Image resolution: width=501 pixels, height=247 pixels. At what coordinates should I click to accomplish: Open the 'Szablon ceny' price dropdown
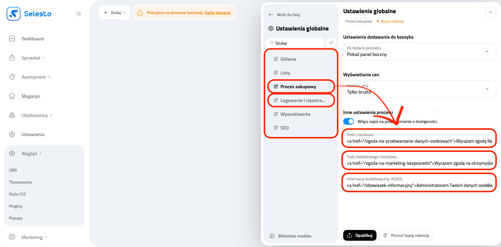419,89
